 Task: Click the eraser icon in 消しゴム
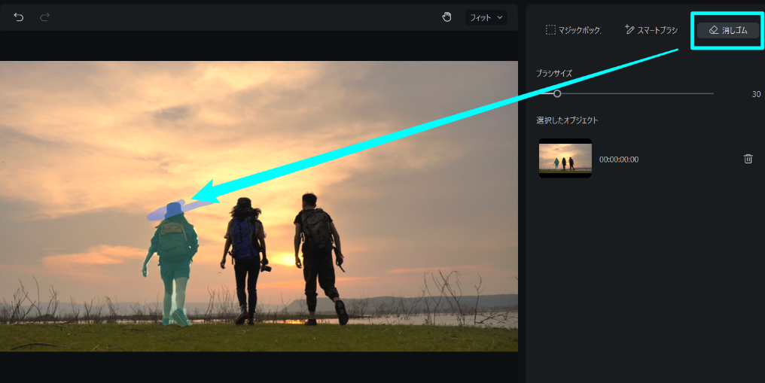[x=713, y=30]
